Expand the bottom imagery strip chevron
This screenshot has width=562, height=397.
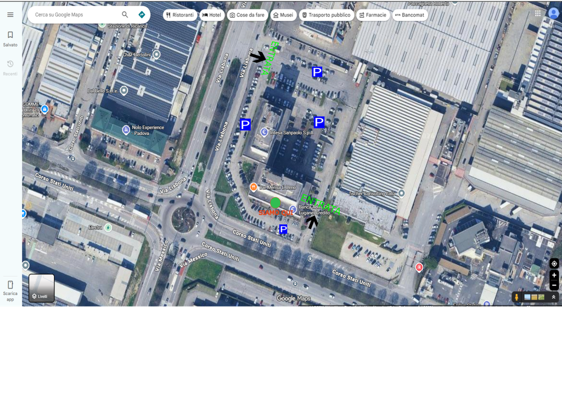pyautogui.click(x=553, y=297)
